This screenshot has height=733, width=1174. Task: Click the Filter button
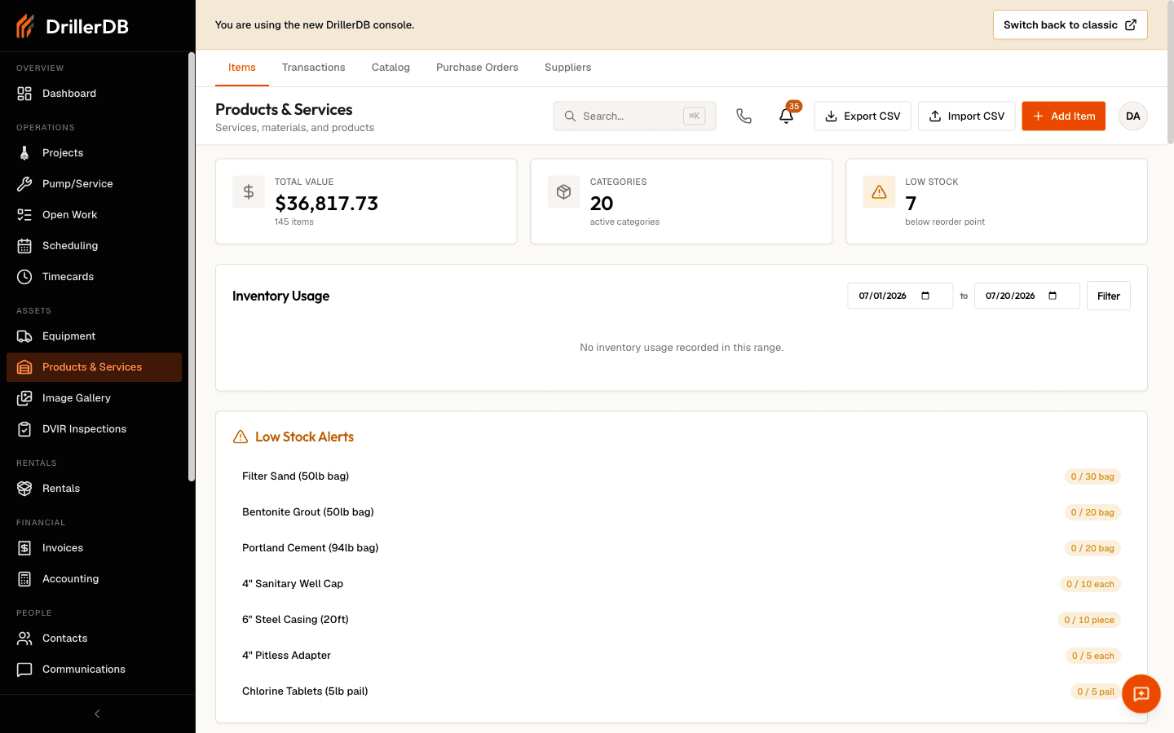[1109, 296]
